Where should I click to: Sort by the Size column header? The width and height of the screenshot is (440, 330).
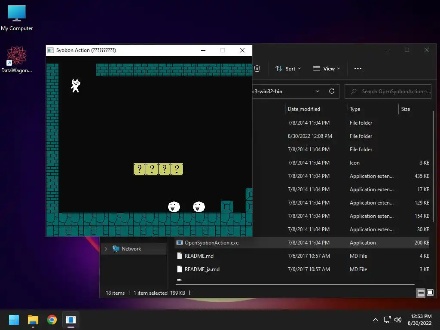406,109
